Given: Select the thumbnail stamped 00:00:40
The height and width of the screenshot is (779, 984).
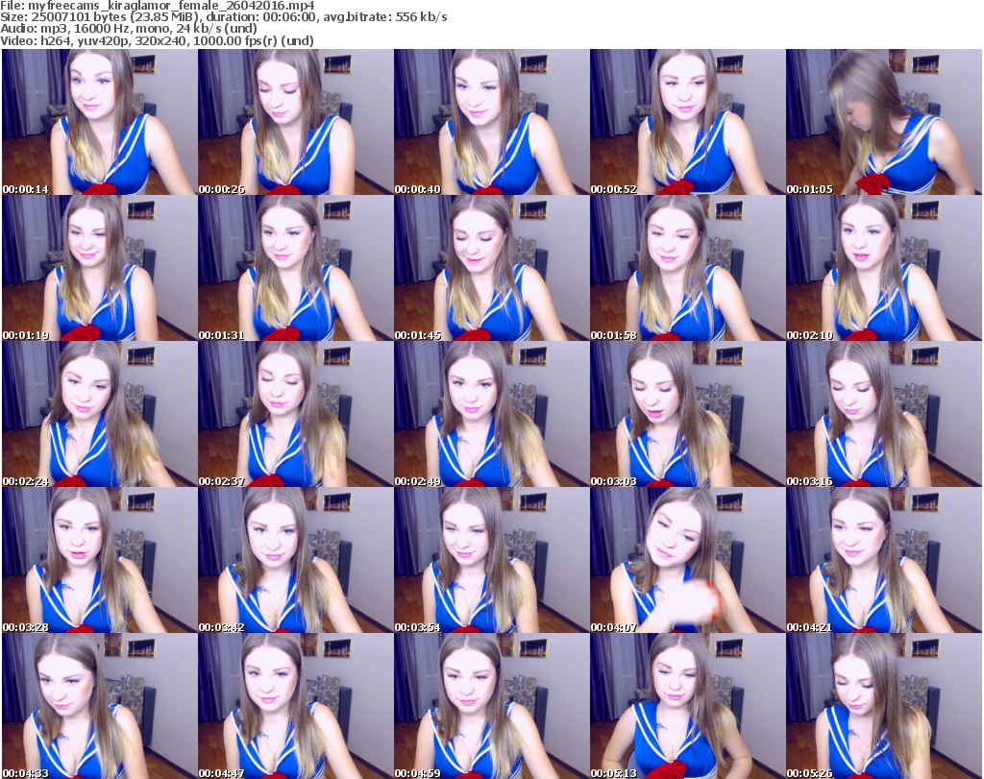Looking at the screenshot, I should (491, 122).
